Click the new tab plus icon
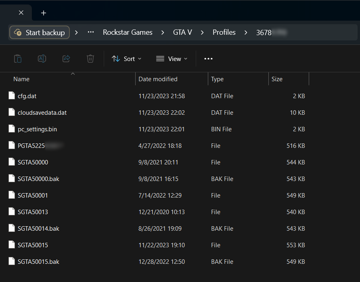 pyautogui.click(x=44, y=13)
